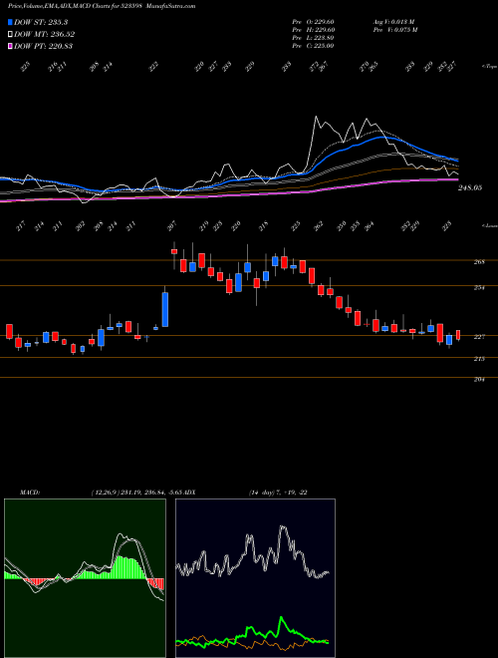
Task: Click the MACD parameters '(12,26,9)' text
Action: (106, 493)
